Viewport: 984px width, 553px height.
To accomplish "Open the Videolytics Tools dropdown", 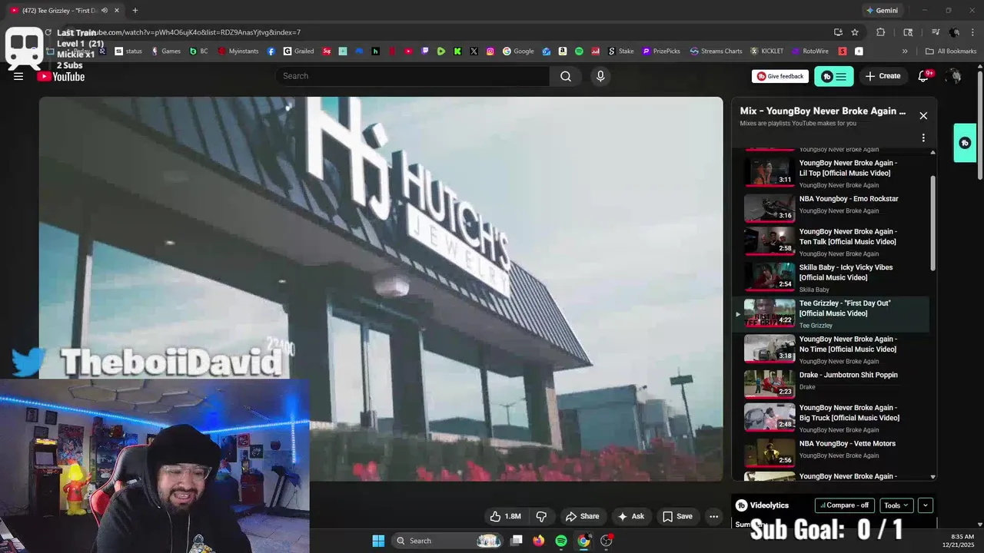I will point(896,505).
